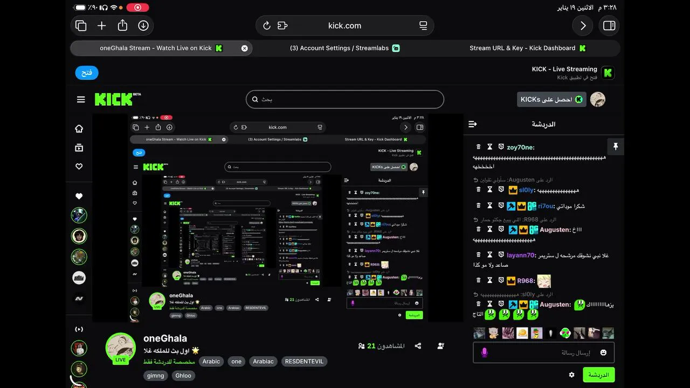Open oneGhala LIVE avatar below video
The image size is (690, 388).
pos(120,348)
